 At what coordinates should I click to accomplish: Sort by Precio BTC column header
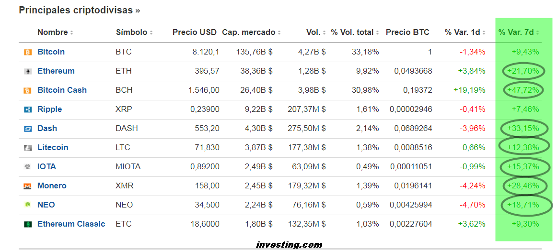point(407,33)
